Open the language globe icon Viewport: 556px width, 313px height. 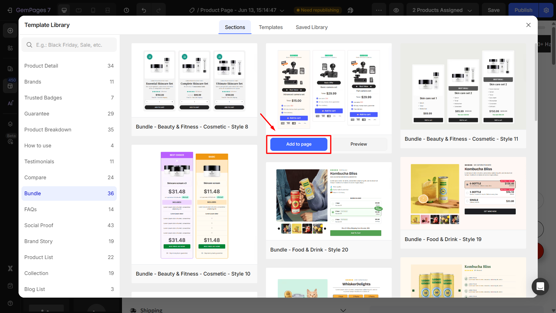click(x=350, y=10)
